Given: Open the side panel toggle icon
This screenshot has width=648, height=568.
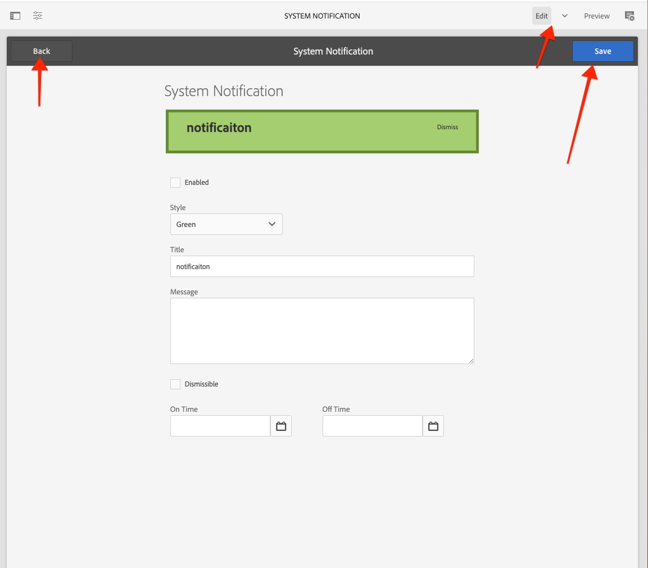Looking at the screenshot, I should [15, 15].
